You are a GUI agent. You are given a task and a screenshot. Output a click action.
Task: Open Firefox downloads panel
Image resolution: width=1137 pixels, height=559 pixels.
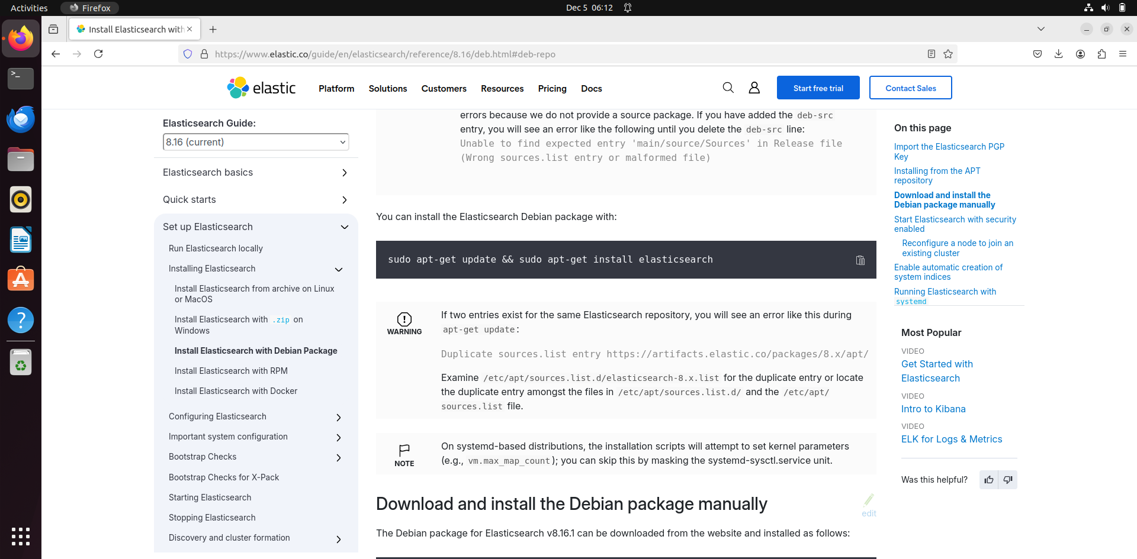coord(1058,54)
